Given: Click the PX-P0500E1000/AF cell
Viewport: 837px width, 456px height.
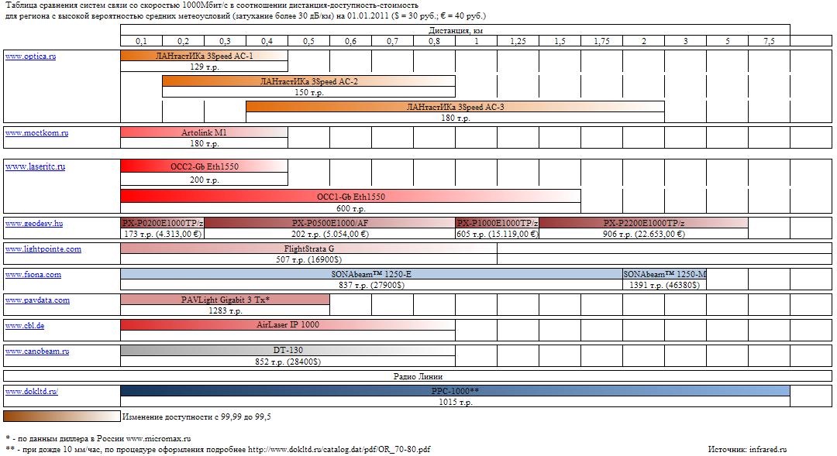Looking at the screenshot, I should [330, 223].
